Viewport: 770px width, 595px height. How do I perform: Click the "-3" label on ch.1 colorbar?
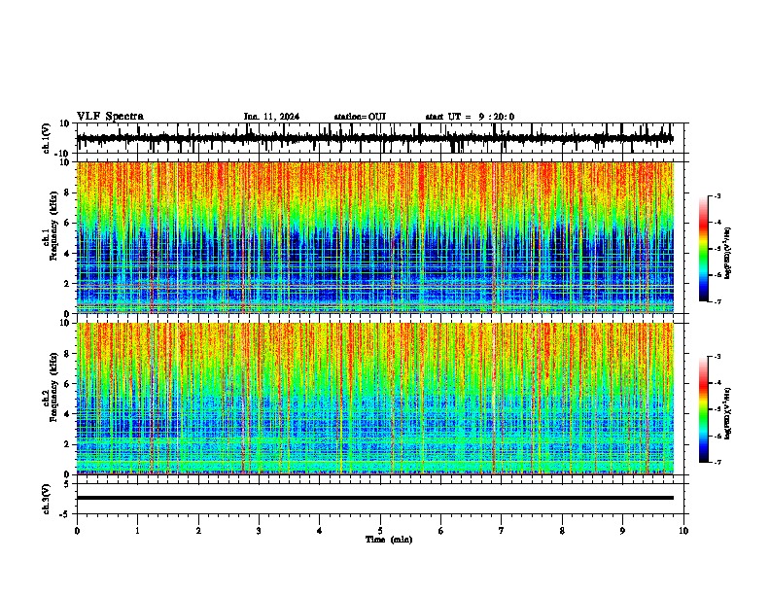[x=717, y=195]
